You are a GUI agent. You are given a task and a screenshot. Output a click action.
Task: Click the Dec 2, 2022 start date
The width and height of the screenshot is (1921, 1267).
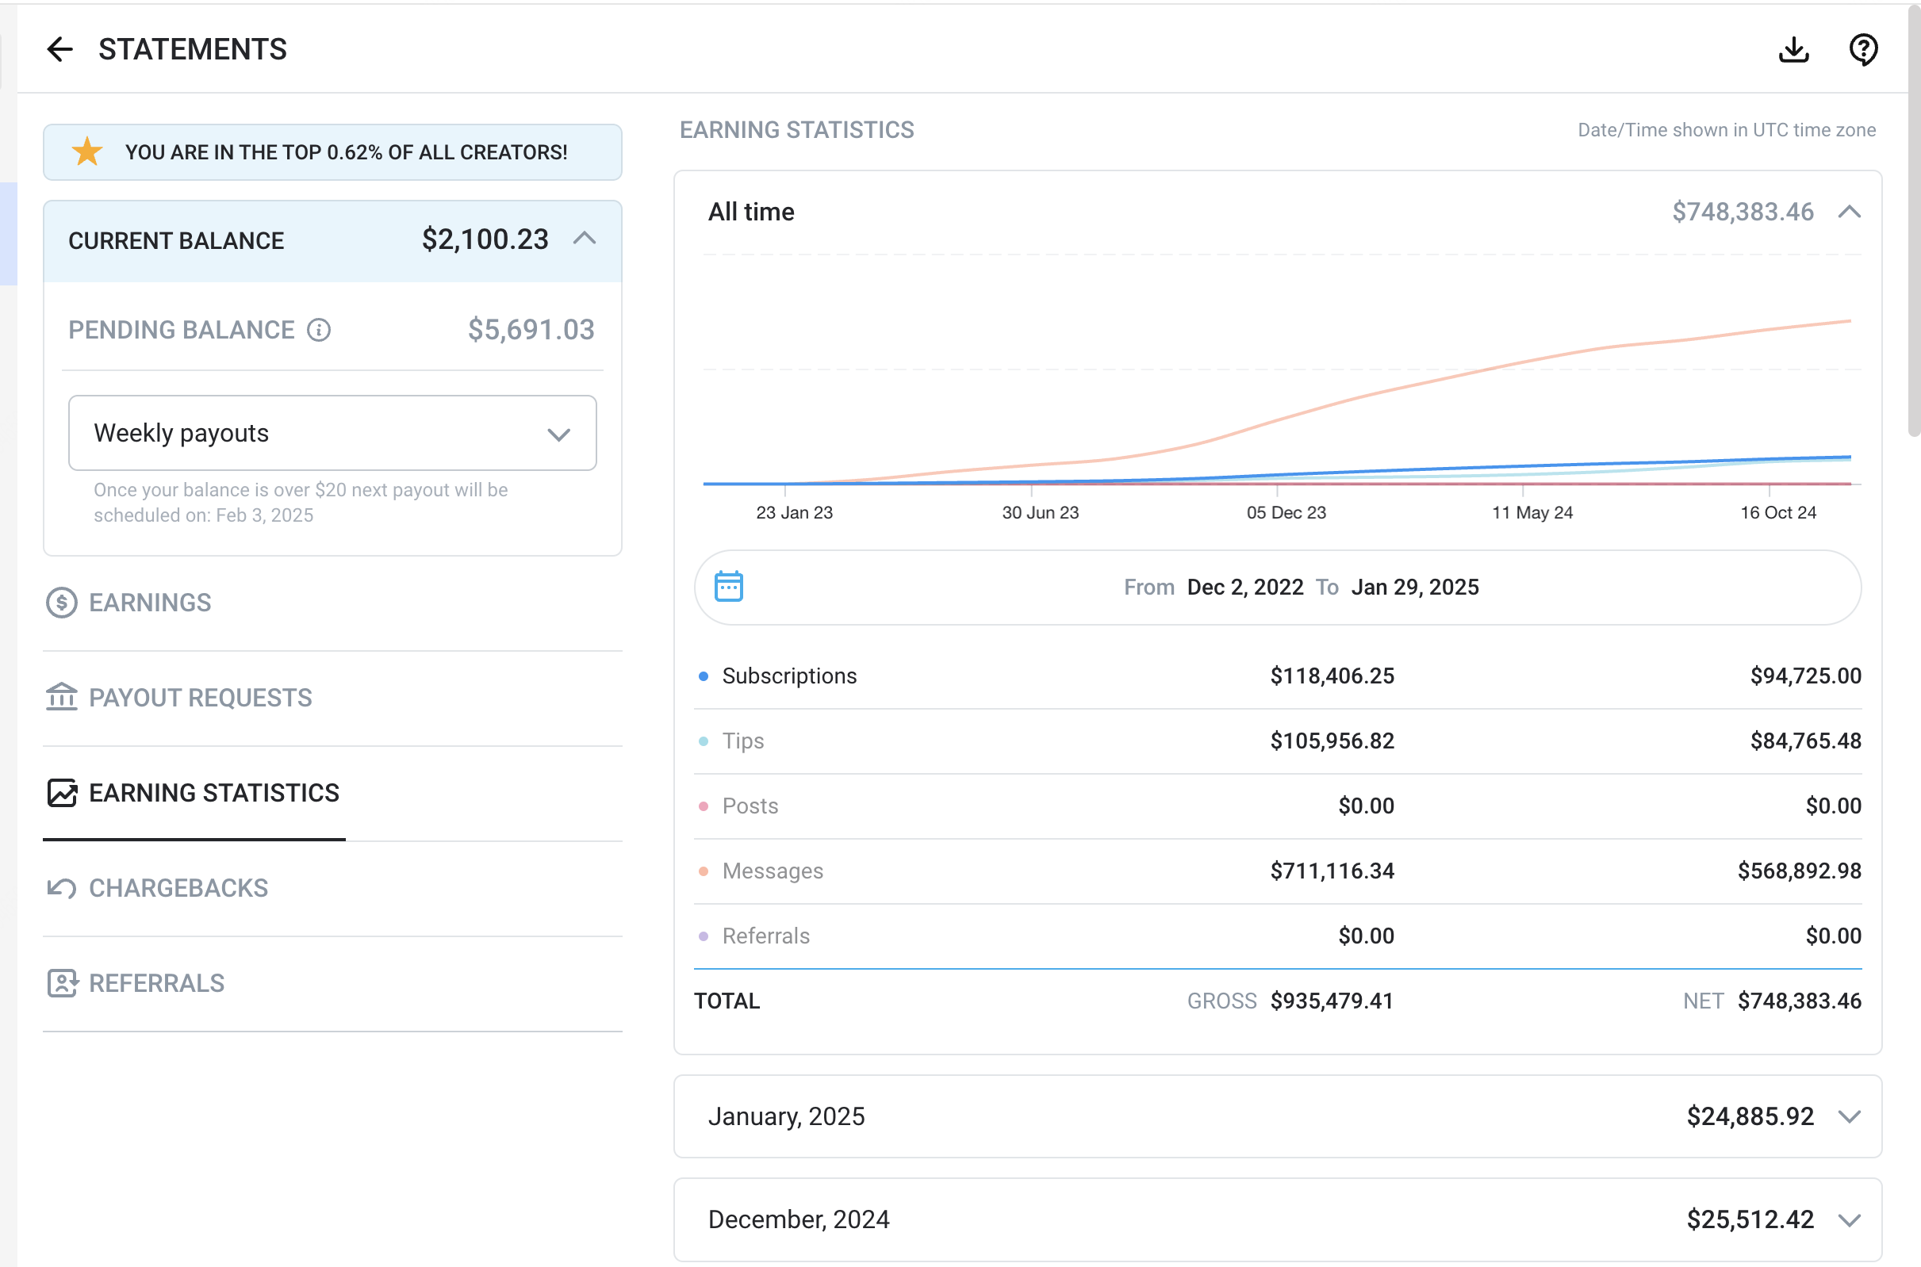click(x=1244, y=588)
